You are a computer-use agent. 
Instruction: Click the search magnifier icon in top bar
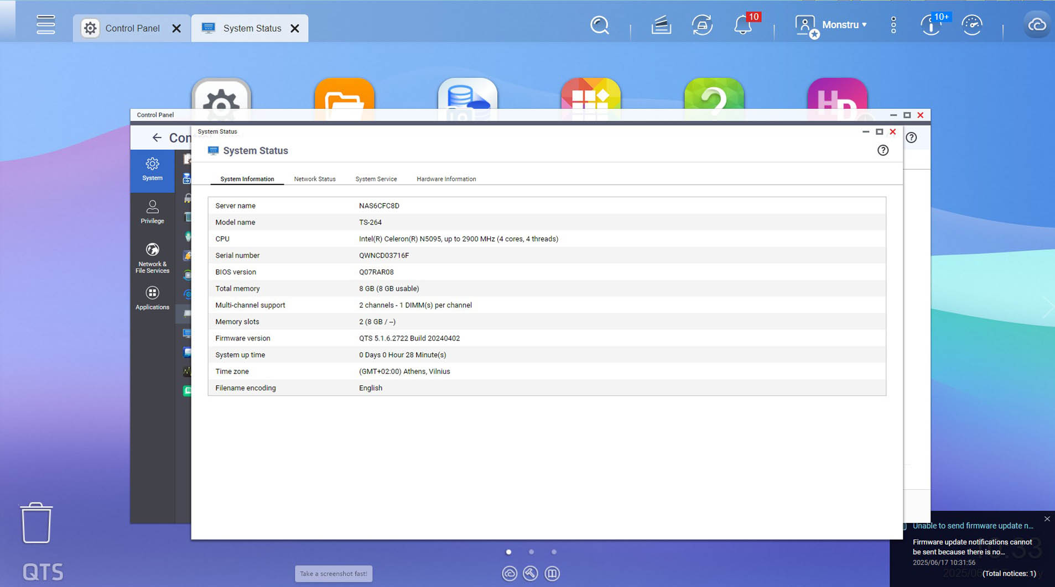(x=599, y=25)
